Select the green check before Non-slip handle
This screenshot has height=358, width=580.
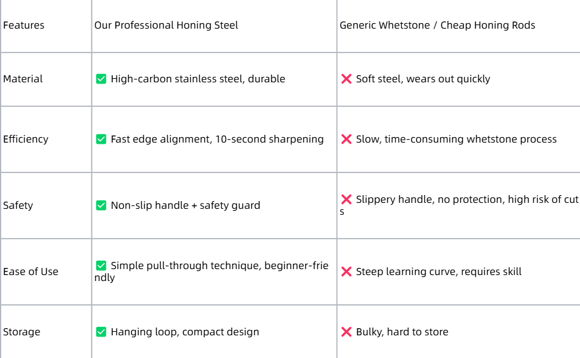[101, 206]
